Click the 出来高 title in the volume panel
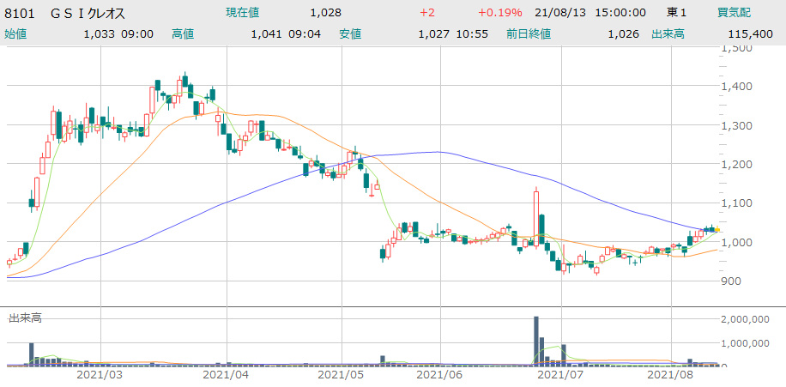786x387 pixels. click(x=24, y=318)
